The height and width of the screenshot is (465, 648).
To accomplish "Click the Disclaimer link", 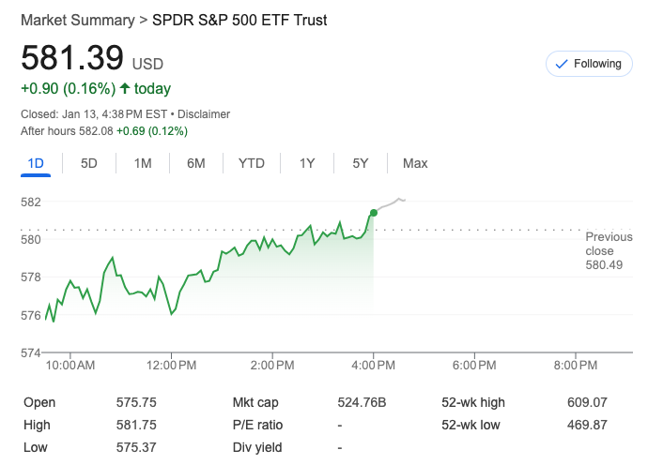I will (204, 114).
